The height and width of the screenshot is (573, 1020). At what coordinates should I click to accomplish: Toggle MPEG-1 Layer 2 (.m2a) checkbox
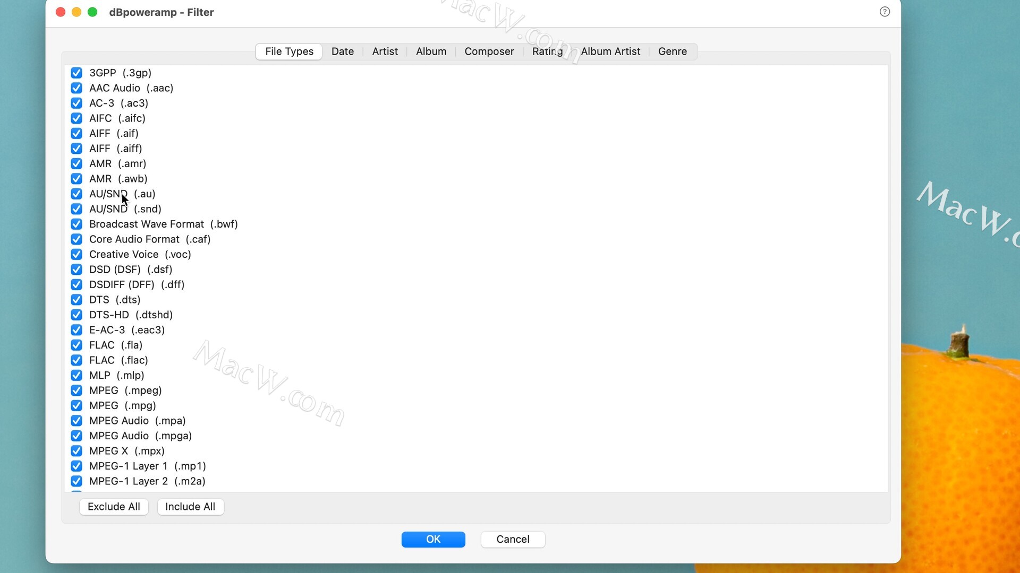[76, 481]
